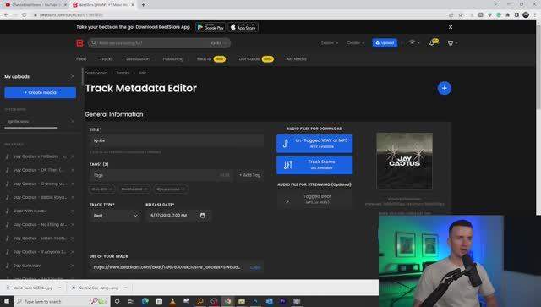541x307 pixels.
Task: Open options for Central Cee png download
Action: pyautogui.click(x=126, y=288)
